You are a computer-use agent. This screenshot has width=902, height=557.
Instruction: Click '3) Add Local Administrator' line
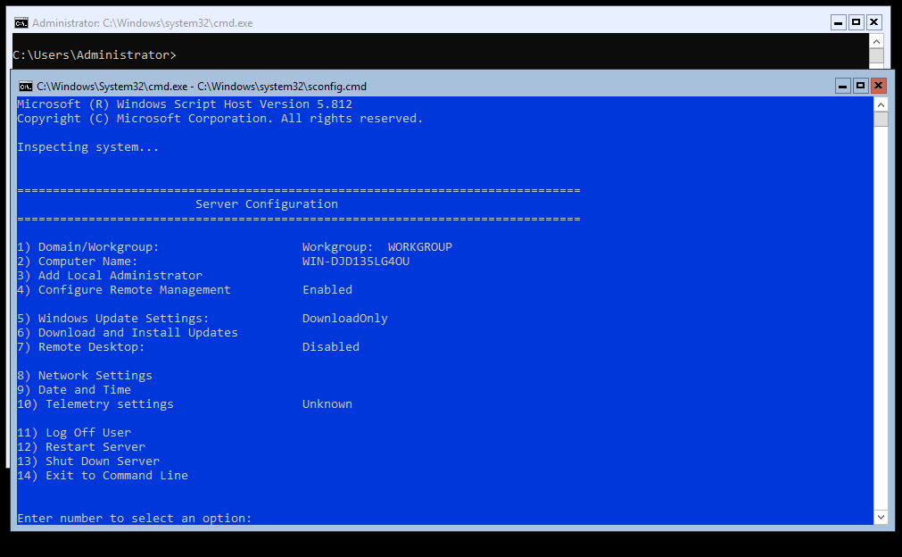click(x=110, y=276)
